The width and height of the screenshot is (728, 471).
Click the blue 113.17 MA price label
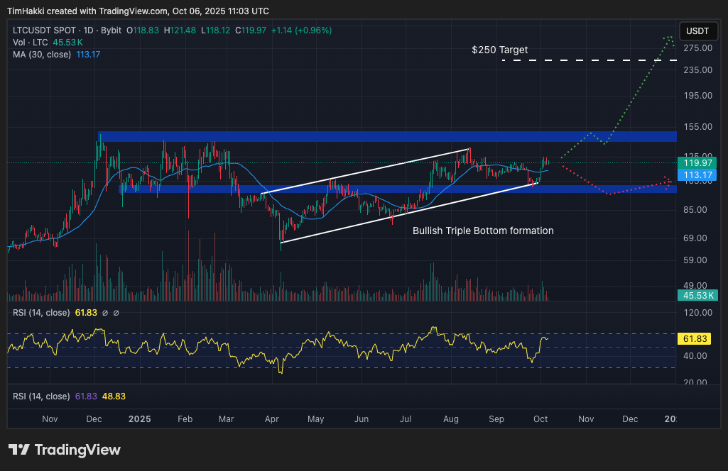click(x=697, y=174)
